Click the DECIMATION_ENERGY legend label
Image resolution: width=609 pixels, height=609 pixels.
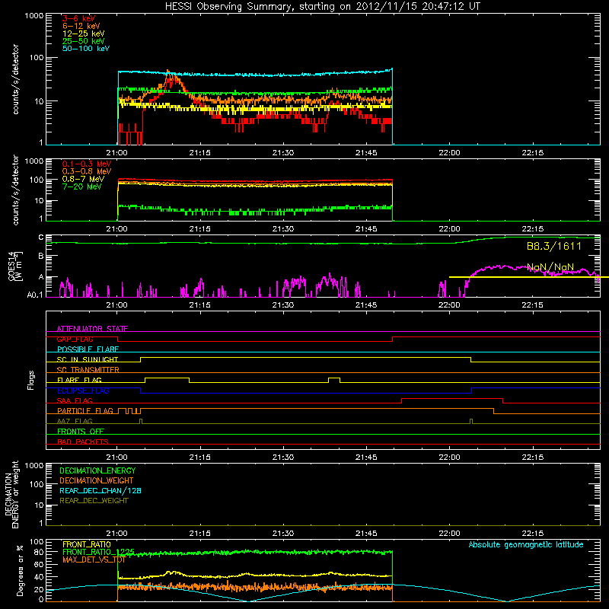point(97,470)
